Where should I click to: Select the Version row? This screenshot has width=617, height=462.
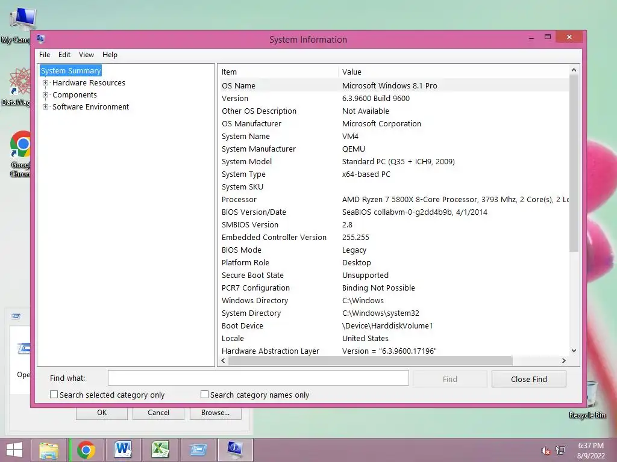tap(393, 98)
